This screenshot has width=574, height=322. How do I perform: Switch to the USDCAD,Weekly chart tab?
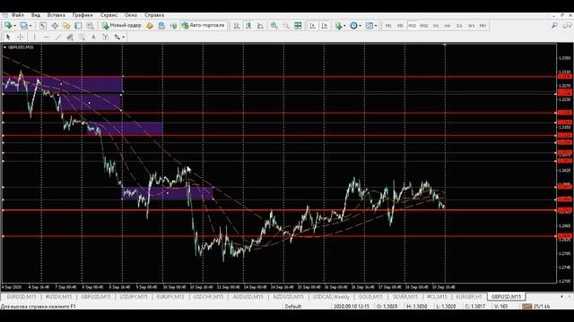(x=331, y=297)
